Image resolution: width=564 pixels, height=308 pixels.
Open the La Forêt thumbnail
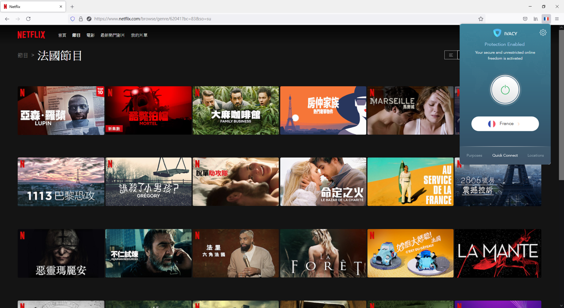(x=323, y=253)
